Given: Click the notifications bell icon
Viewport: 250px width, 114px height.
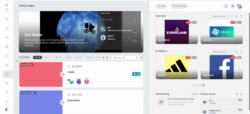Looking at the screenshot, I should [226, 6].
